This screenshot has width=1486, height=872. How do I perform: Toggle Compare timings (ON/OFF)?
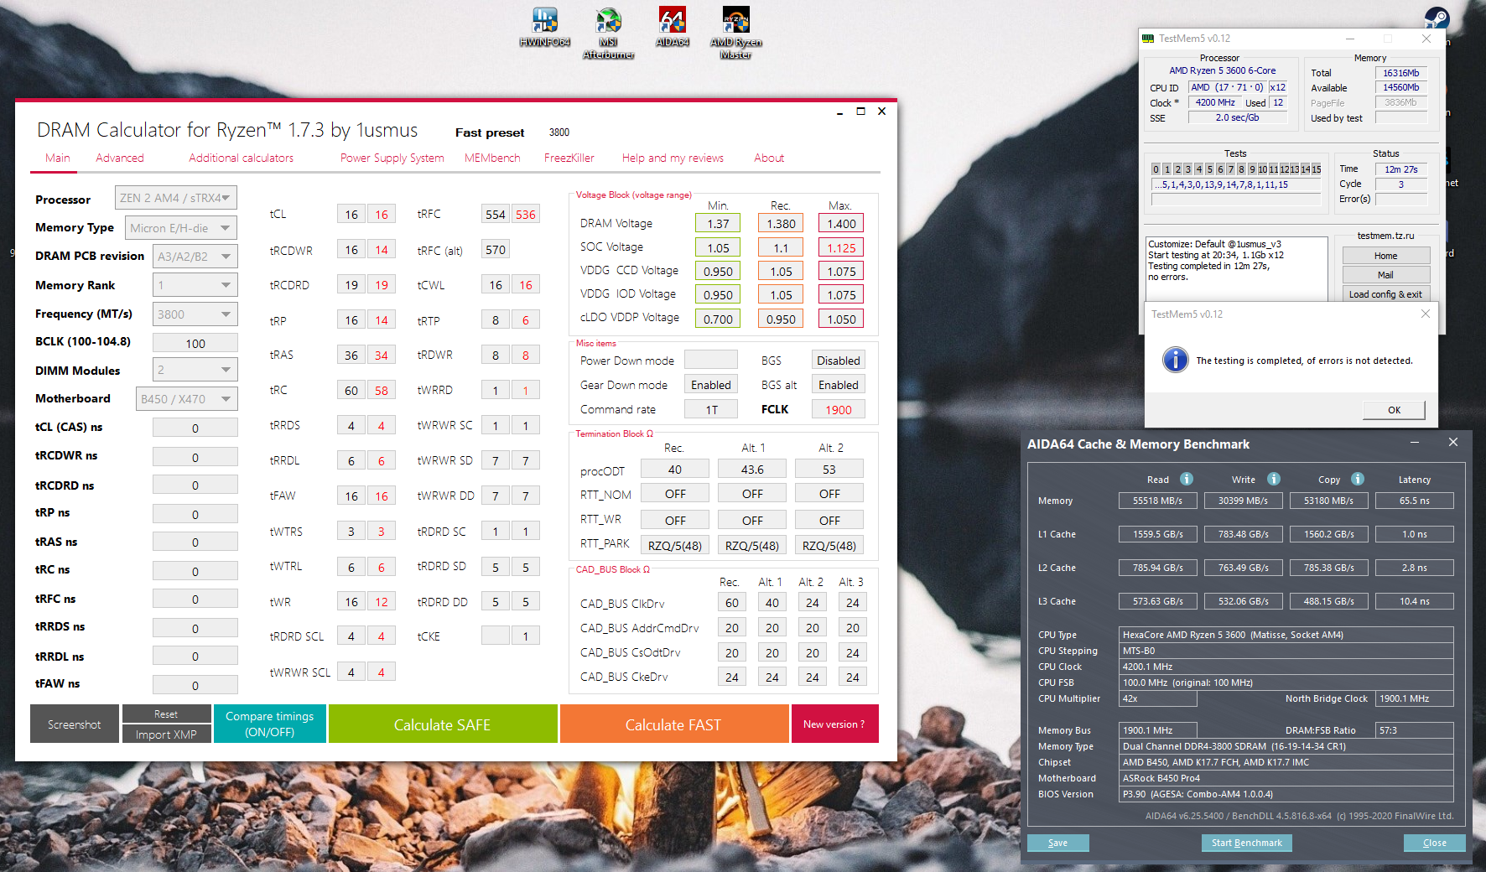point(270,724)
